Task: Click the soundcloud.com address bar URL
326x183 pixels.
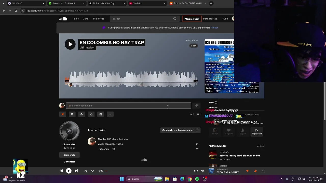Action: [x=57, y=11]
